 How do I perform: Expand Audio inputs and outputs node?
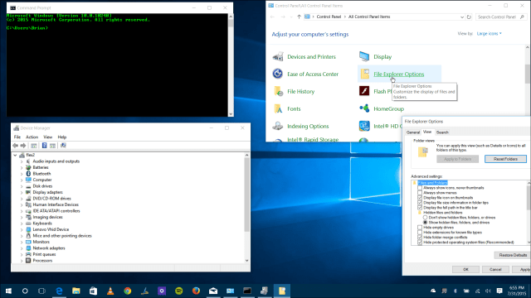click(22, 161)
